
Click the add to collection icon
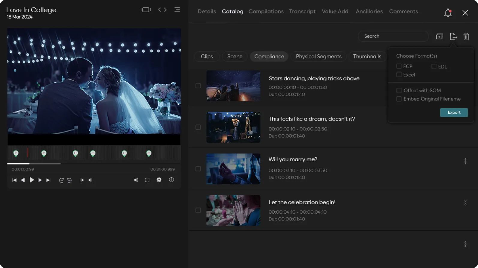pyautogui.click(x=439, y=36)
